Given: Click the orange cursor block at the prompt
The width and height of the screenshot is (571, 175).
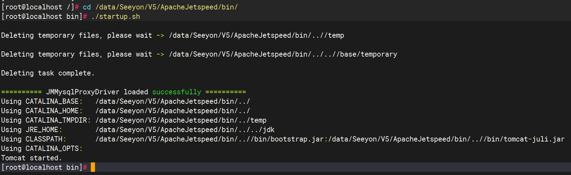Looking at the screenshot, I should point(93,167).
